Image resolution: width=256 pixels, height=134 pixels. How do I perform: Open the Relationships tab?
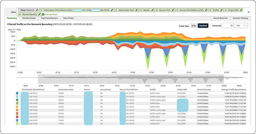[x=29, y=18]
